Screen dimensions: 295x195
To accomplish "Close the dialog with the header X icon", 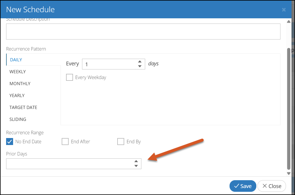I will [x=284, y=10].
